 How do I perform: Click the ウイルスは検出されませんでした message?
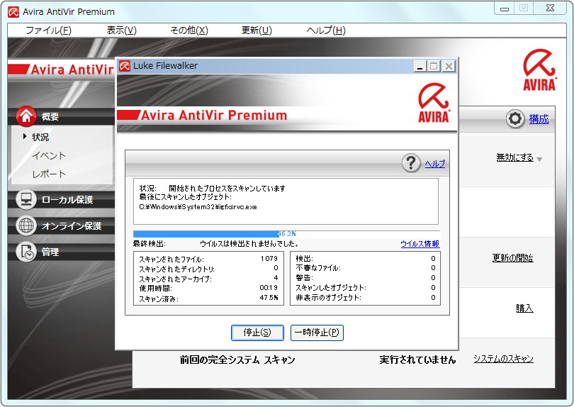click(x=249, y=244)
